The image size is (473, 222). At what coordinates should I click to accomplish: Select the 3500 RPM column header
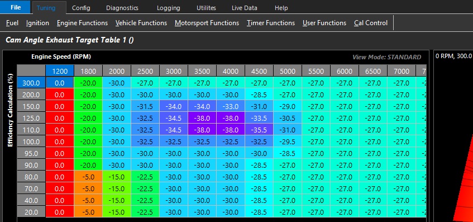(202, 71)
